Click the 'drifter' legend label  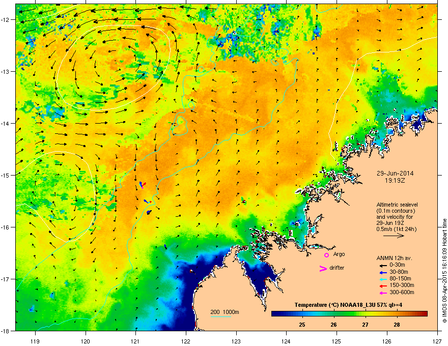pos(337,268)
